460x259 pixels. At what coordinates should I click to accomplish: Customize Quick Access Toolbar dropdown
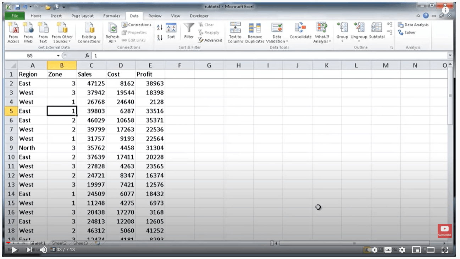[64, 7]
